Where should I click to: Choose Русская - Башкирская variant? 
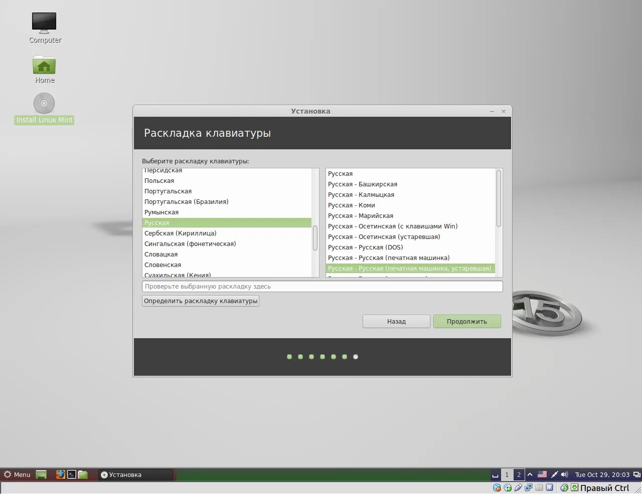tap(410, 184)
